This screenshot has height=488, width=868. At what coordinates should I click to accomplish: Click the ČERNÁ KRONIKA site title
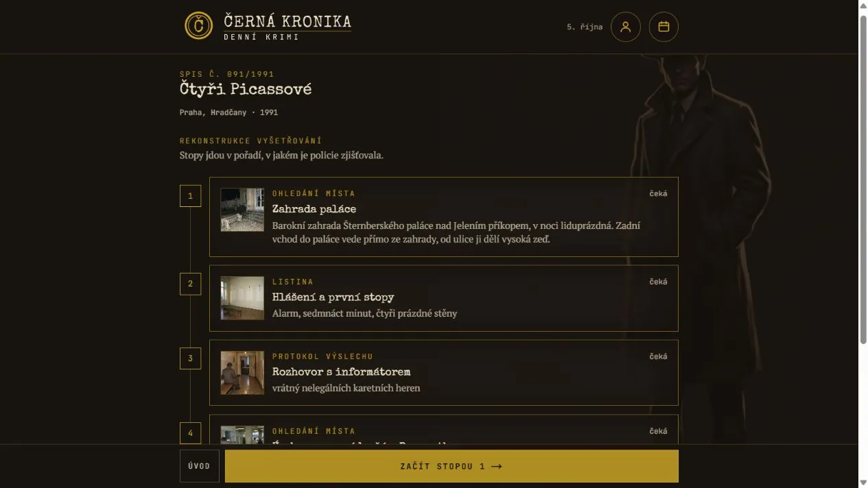(288, 21)
